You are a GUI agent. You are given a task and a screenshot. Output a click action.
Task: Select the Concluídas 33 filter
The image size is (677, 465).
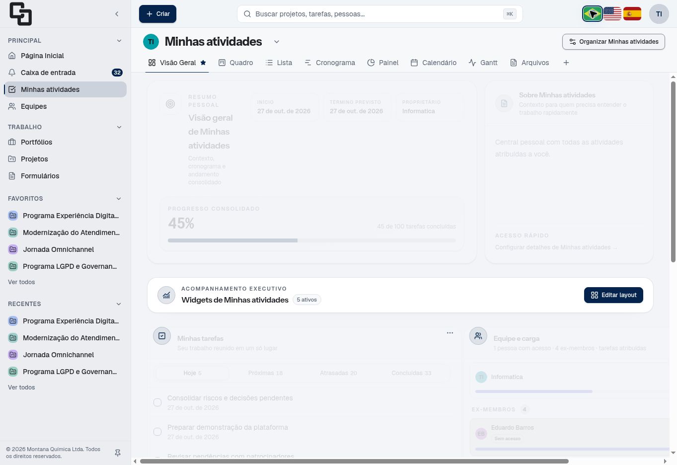click(x=411, y=373)
